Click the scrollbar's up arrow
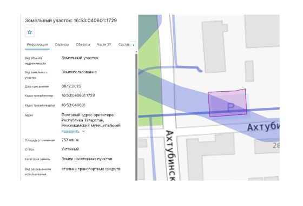The height and width of the screenshot is (206, 303). [136, 52]
